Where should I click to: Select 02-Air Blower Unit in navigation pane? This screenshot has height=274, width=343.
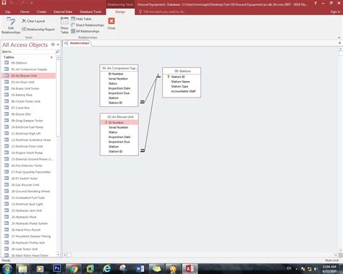[28, 76]
